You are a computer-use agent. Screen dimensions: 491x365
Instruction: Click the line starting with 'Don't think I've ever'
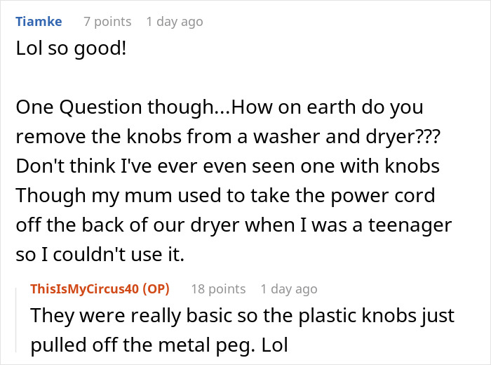point(228,166)
